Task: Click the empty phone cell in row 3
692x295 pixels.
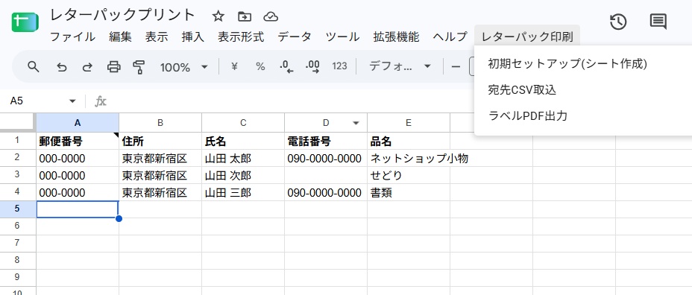Action: click(x=326, y=175)
